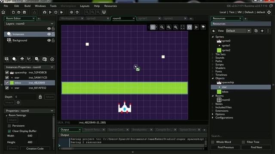The height and width of the screenshot is (154, 275).
Task: Click the debug bug icon
Action: pos(45,12)
